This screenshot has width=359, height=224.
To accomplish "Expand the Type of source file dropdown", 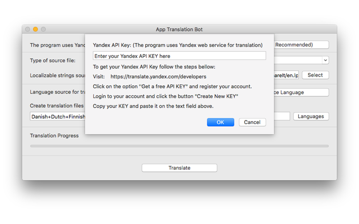I will pos(325,60).
